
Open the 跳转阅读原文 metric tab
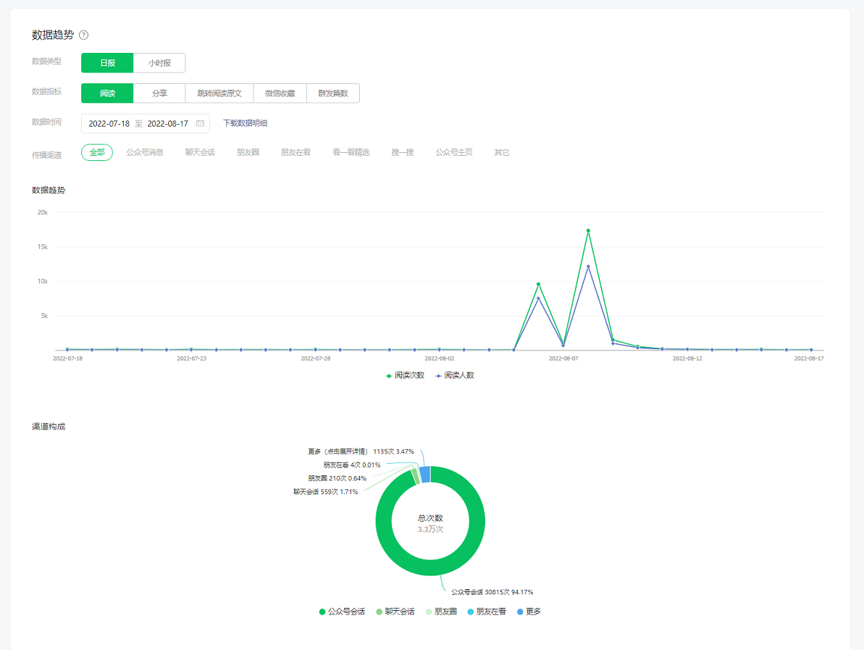pyautogui.click(x=219, y=93)
